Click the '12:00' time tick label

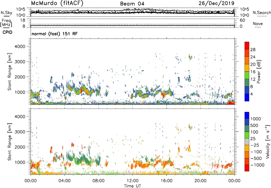click(x=132, y=181)
